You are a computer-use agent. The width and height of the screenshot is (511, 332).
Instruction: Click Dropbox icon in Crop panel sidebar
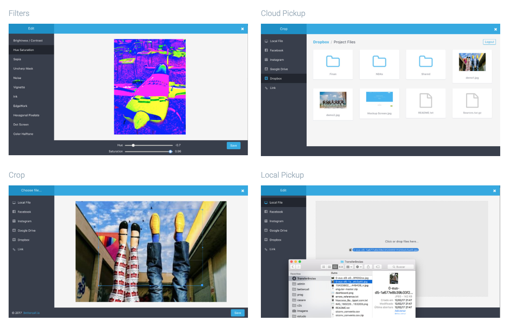14,240
